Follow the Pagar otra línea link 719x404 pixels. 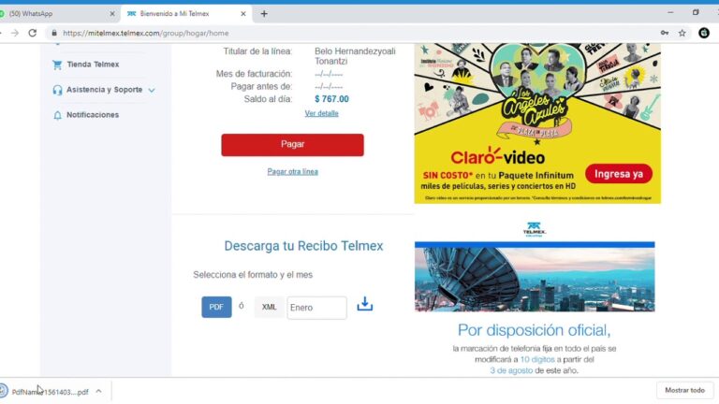(x=292, y=172)
